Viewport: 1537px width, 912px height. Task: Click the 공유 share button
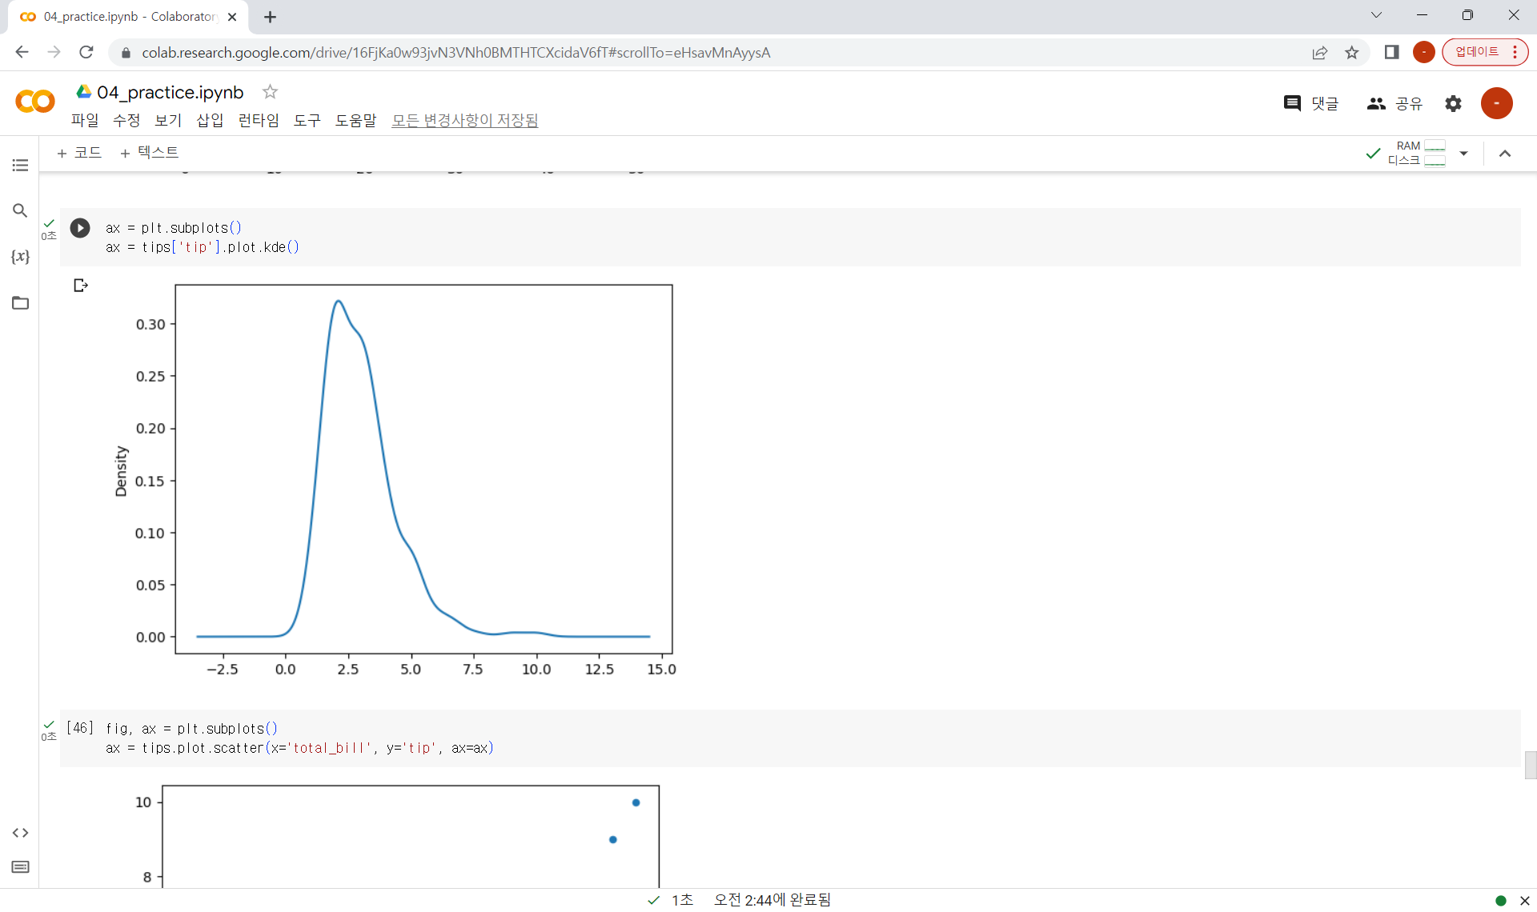[x=1395, y=103]
